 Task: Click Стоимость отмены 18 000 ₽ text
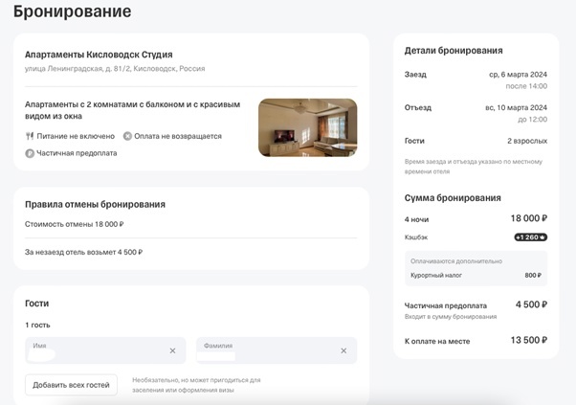[x=75, y=224]
